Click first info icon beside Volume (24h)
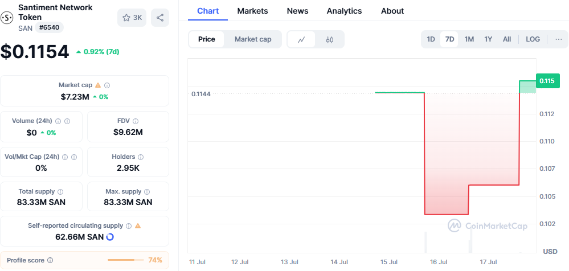 [x=58, y=121]
